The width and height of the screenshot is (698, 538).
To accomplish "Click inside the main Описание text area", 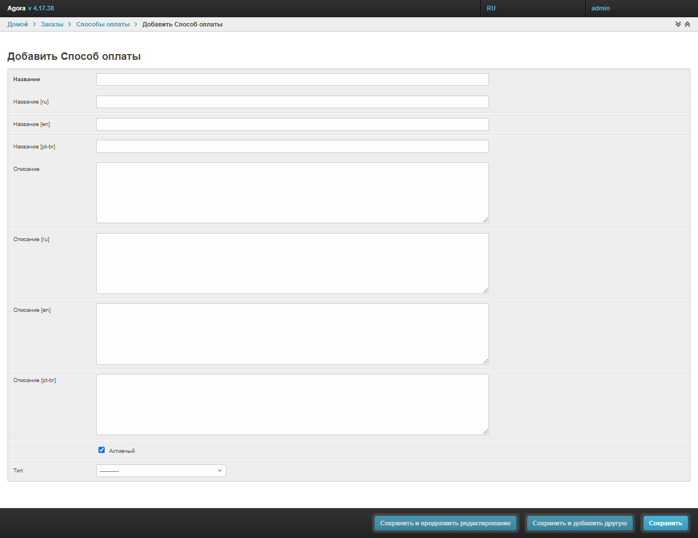I will 292,193.
